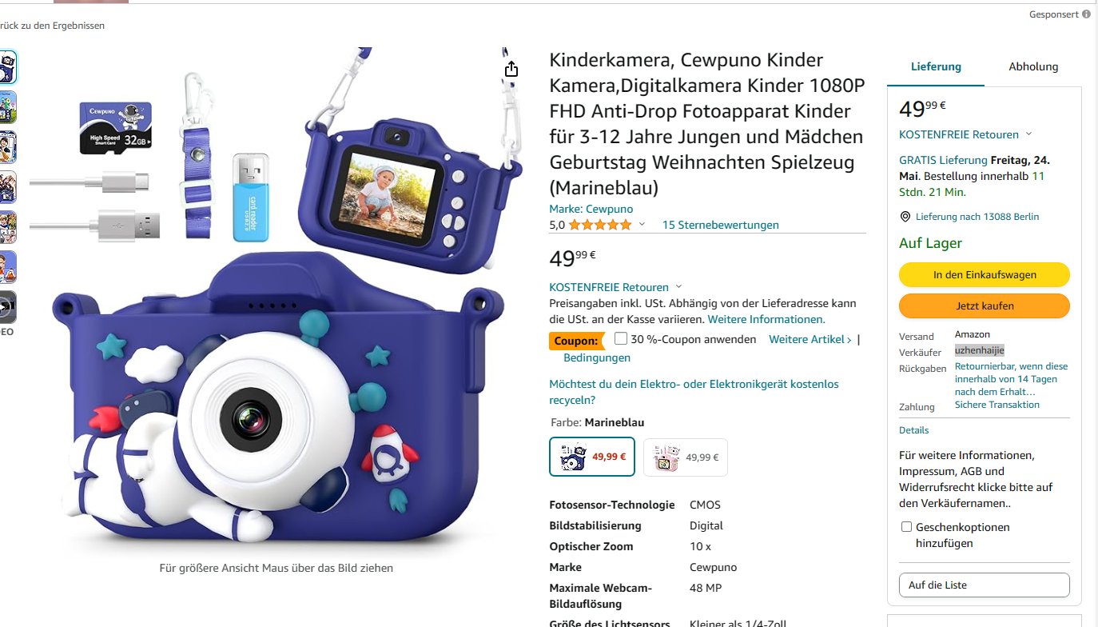
Task: Click the five-star rating icons
Action: [600, 225]
